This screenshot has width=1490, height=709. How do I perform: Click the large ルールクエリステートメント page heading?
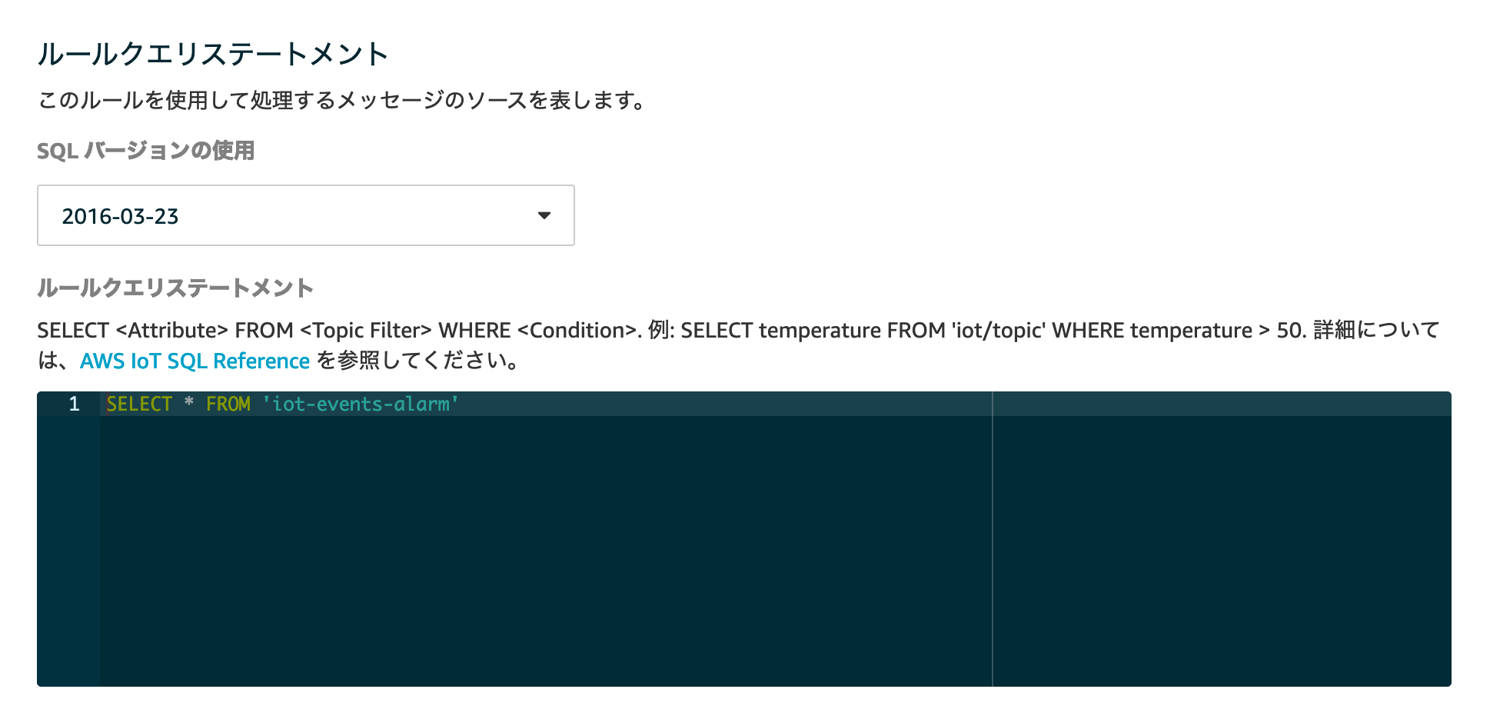coord(213,54)
